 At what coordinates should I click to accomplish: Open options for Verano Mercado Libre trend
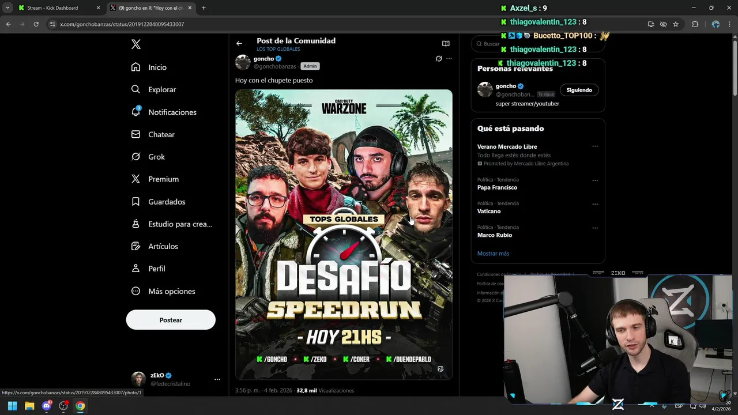tap(595, 146)
